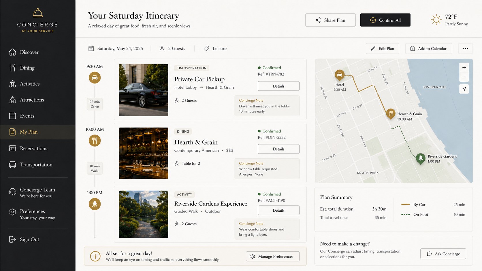Click Confirm All

coord(385,20)
